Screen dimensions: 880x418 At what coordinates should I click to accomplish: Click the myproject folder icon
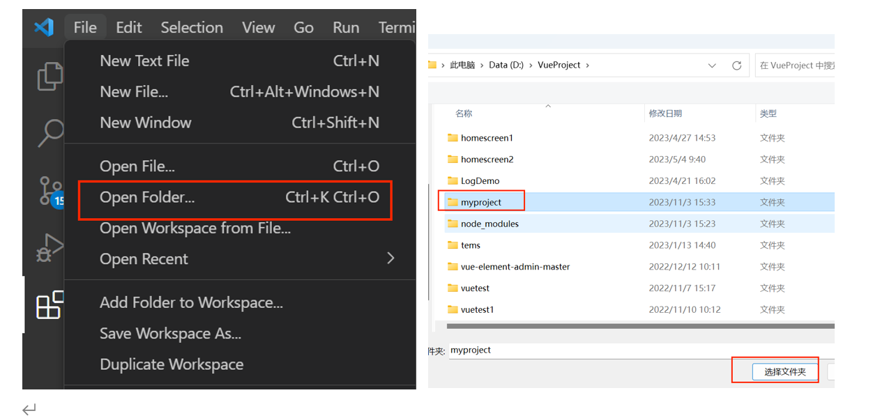tap(453, 203)
